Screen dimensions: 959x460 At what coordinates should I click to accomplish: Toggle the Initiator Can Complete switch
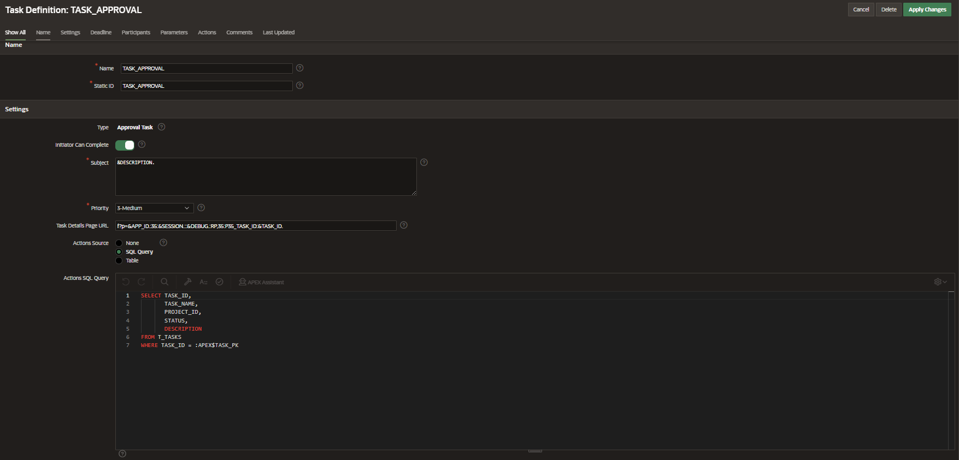tap(125, 145)
